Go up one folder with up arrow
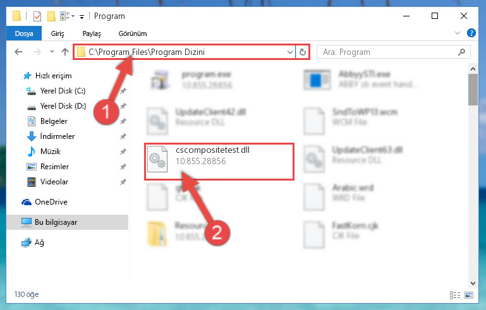The image size is (486, 310). click(x=65, y=52)
